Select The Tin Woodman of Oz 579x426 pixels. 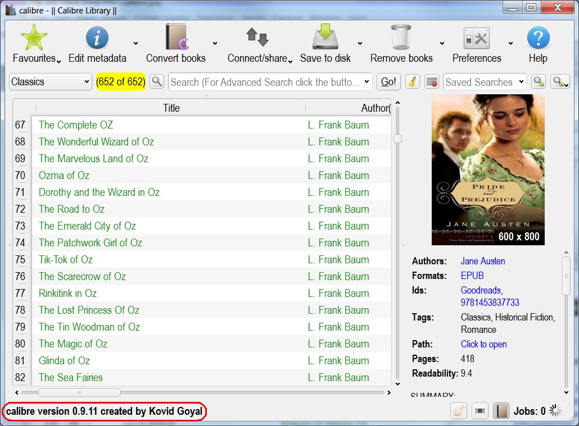point(211,327)
